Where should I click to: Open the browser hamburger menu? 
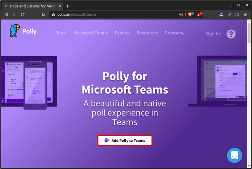245,15
